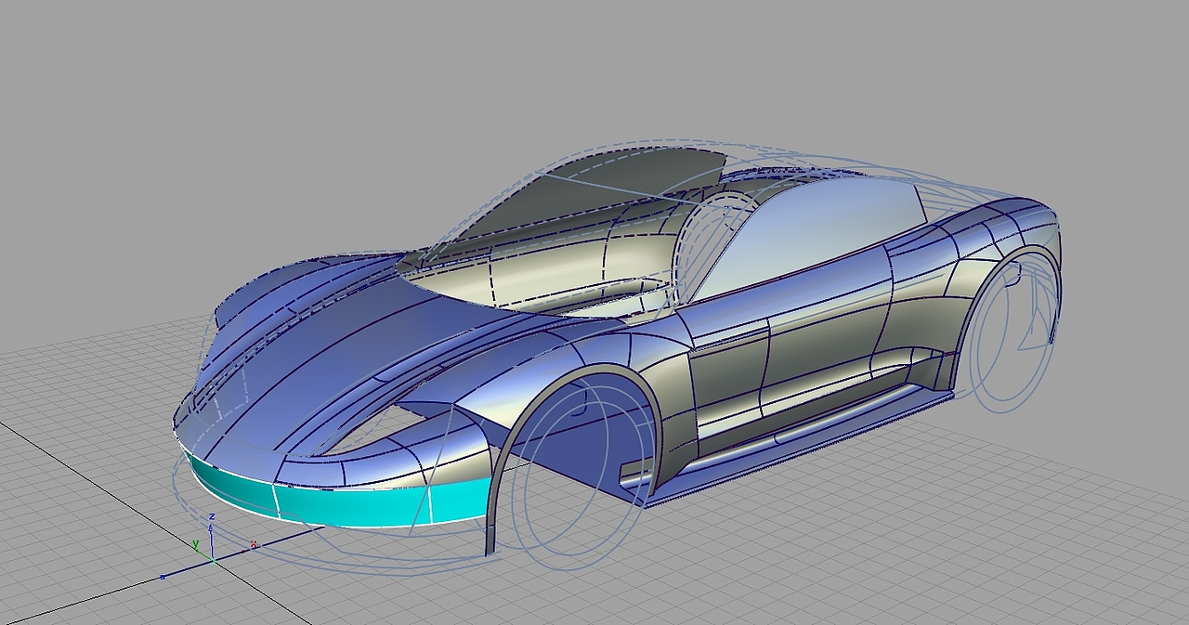This screenshot has height=625, width=1189.
Task: Click the green origin point of the axis triad
Action: pos(214,561)
